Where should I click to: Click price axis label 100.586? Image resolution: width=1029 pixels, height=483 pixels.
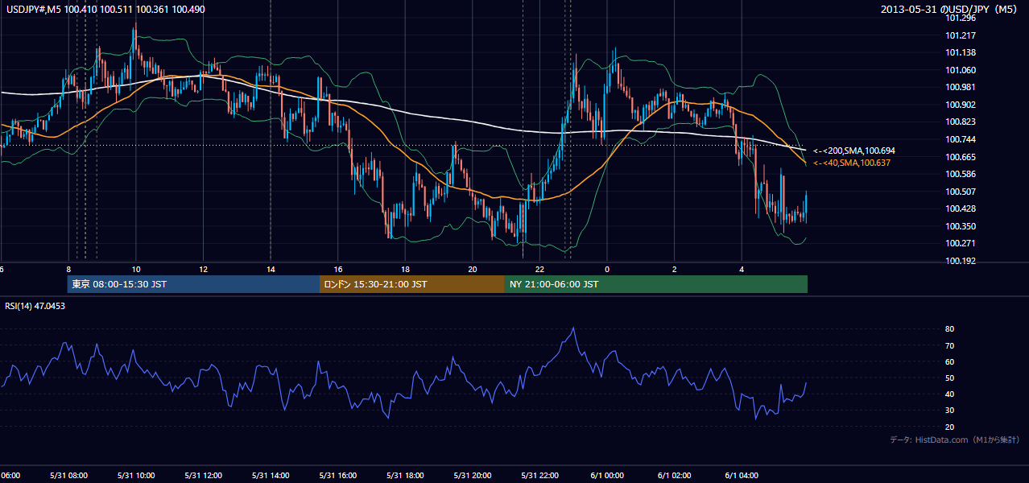coord(961,174)
